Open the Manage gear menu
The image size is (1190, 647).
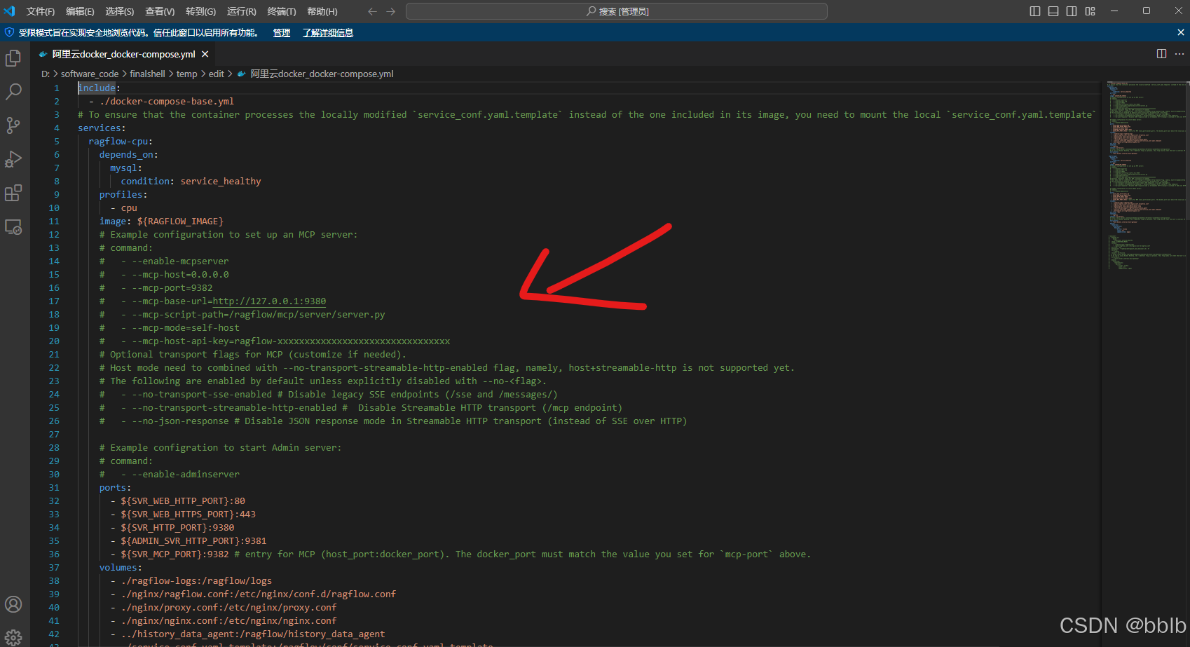coord(13,637)
